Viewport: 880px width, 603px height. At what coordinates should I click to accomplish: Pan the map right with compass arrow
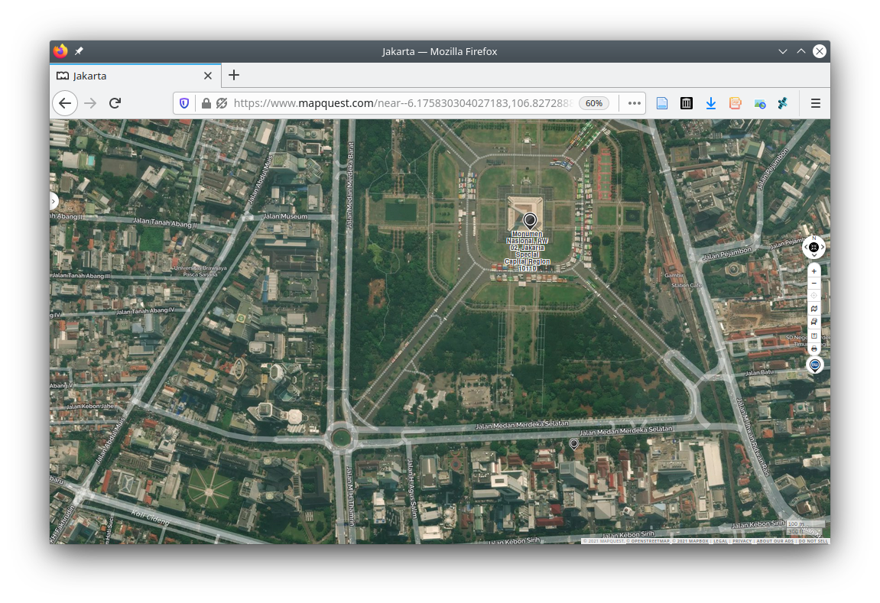pyautogui.click(x=822, y=247)
